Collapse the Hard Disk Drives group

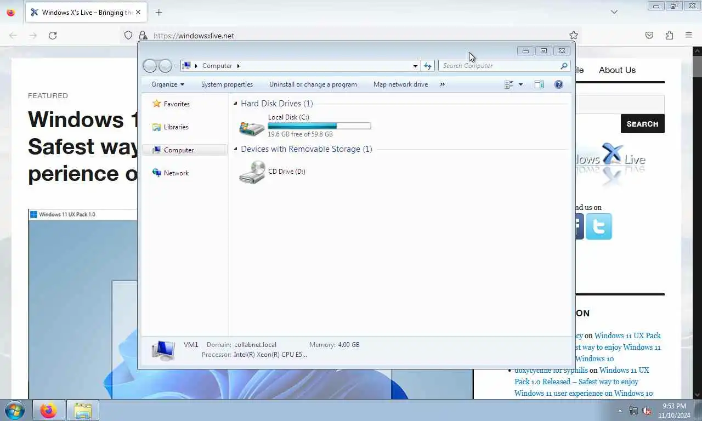pyautogui.click(x=236, y=104)
